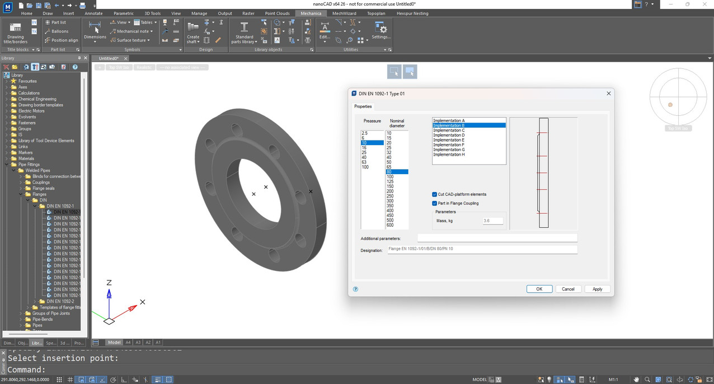Open help in the Library panel toolbar
714x384 pixels.
(75, 67)
